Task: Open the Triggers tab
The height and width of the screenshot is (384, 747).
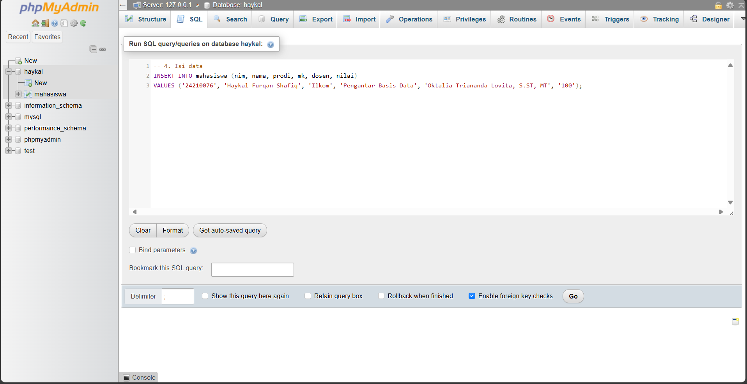Action: (610, 19)
